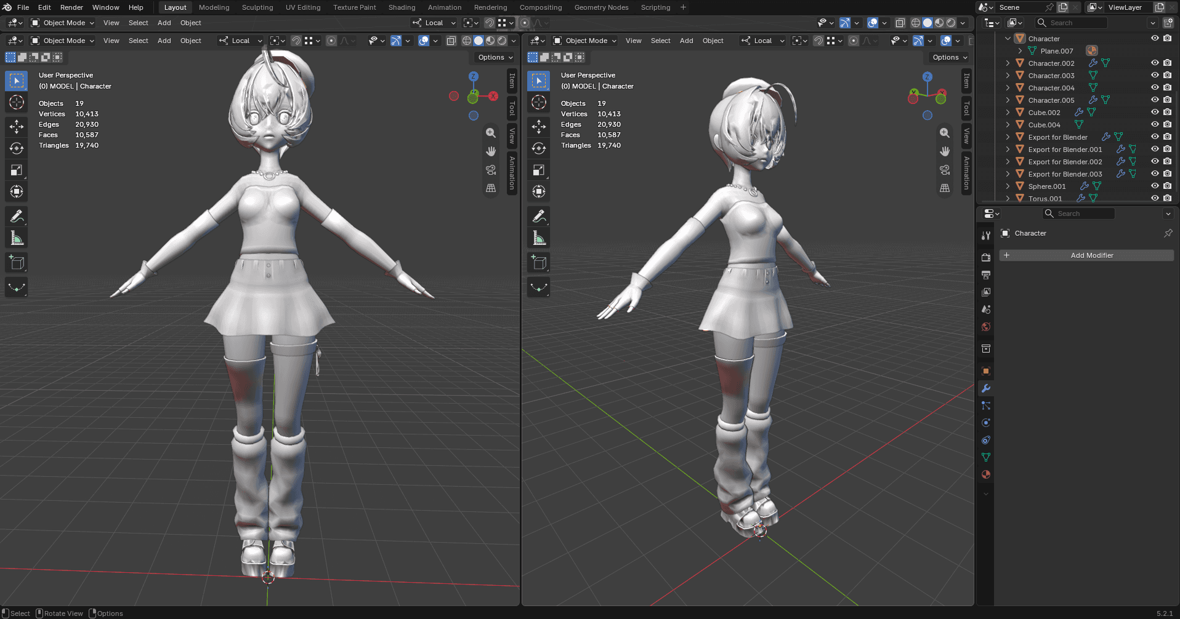Viewport: 1180px width, 619px height.
Task: Select the Rotate tool in right viewport
Action: (539, 148)
